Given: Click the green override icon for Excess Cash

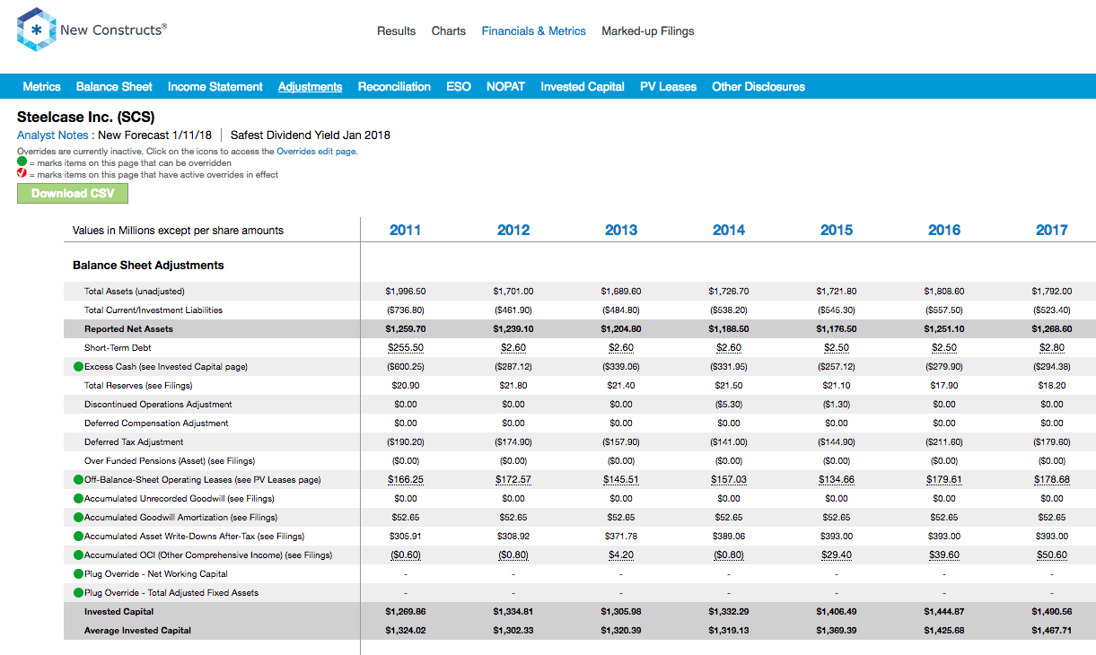Looking at the screenshot, I should [79, 366].
